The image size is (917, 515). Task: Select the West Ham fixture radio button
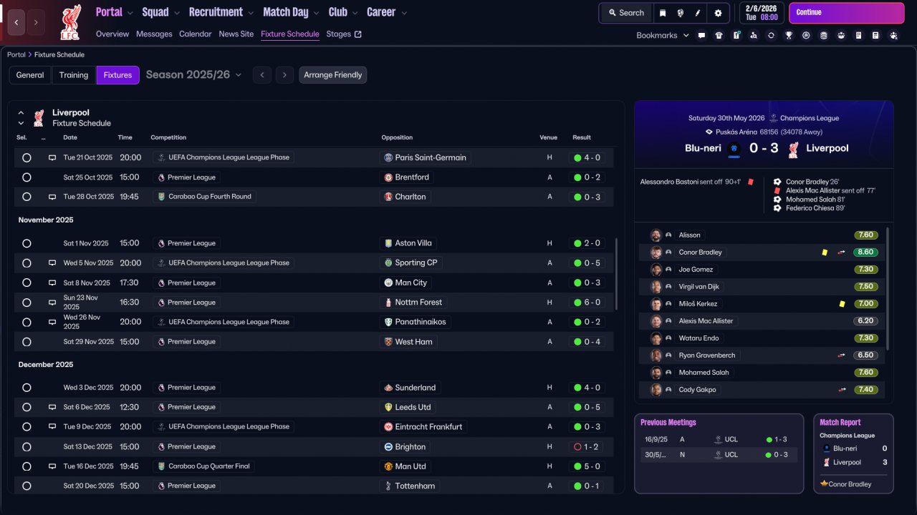pyautogui.click(x=27, y=342)
